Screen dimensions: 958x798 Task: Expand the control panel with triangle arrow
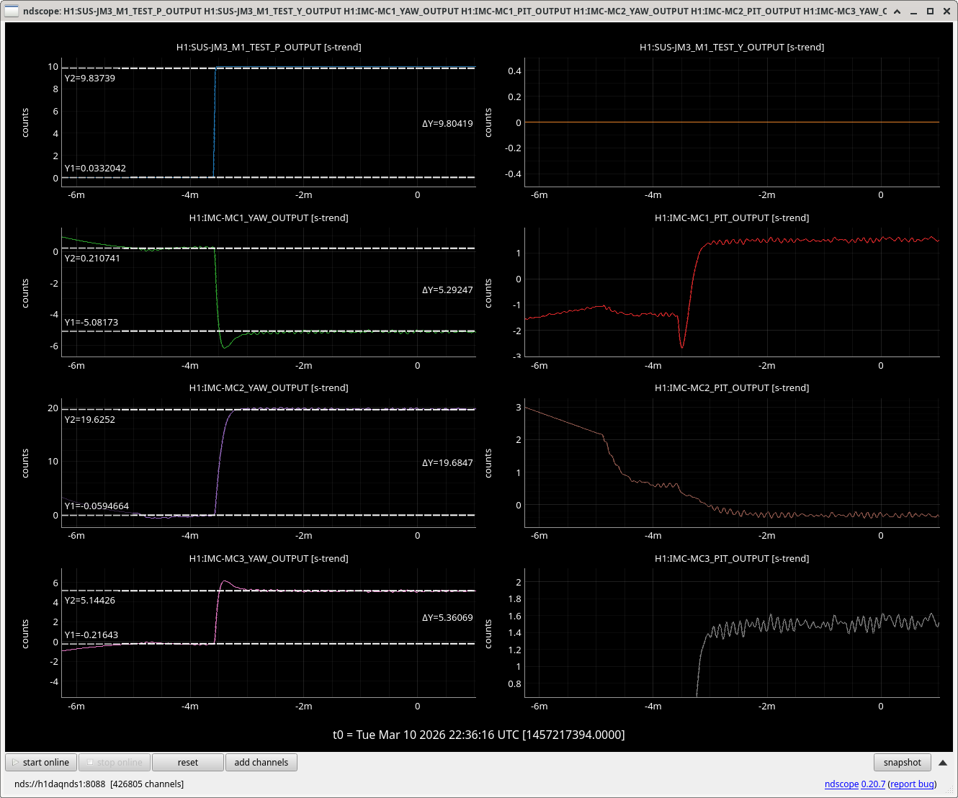(943, 762)
